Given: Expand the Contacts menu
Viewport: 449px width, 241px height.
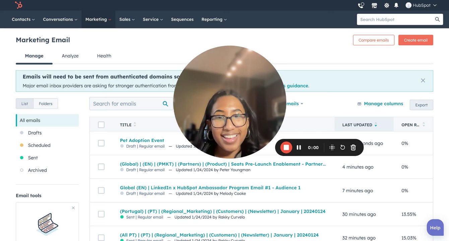Looking at the screenshot, I should [23, 19].
